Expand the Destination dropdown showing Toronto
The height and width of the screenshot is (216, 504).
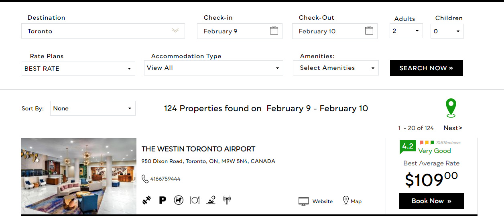(x=103, y=31)
